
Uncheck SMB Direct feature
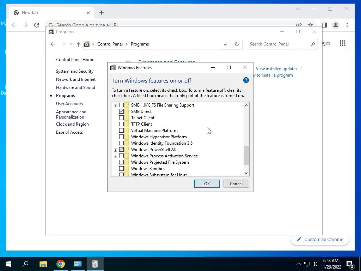pyautogui.click(x=121, y=111)
